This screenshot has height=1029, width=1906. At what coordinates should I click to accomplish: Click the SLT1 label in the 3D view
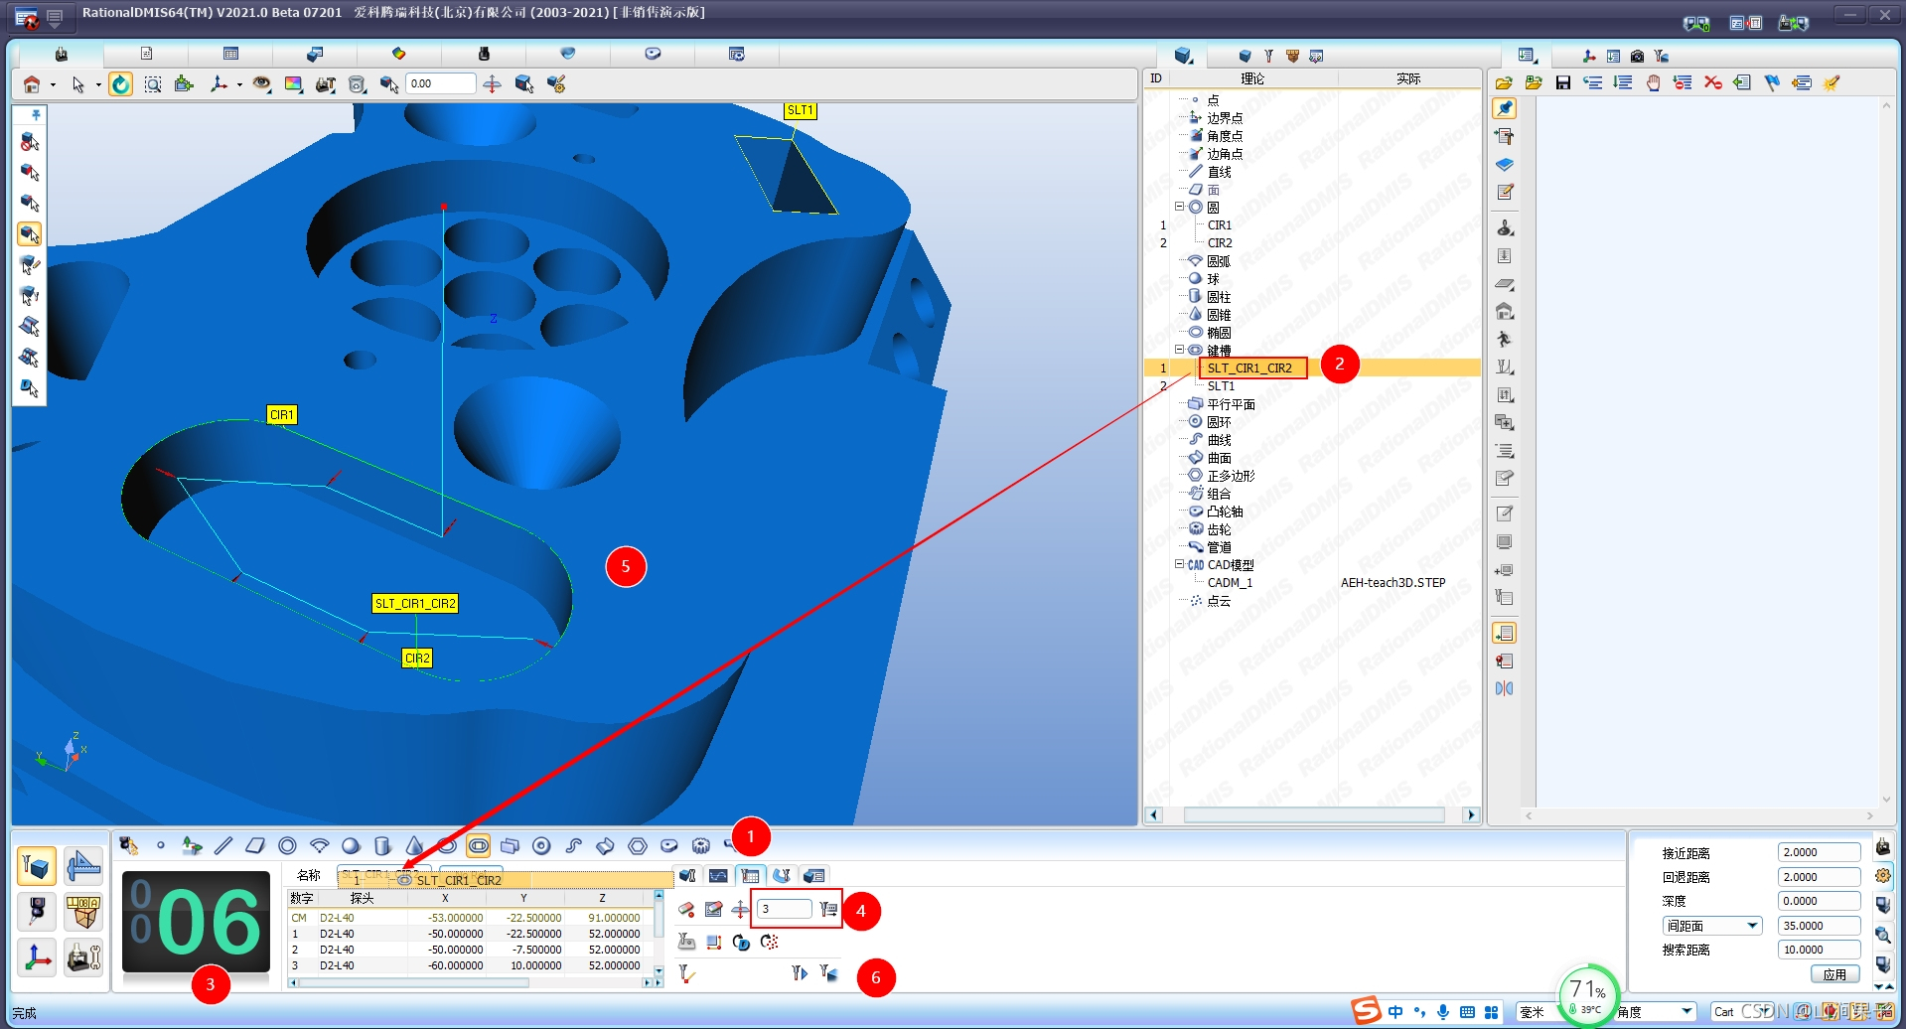(x=800, y=110)
